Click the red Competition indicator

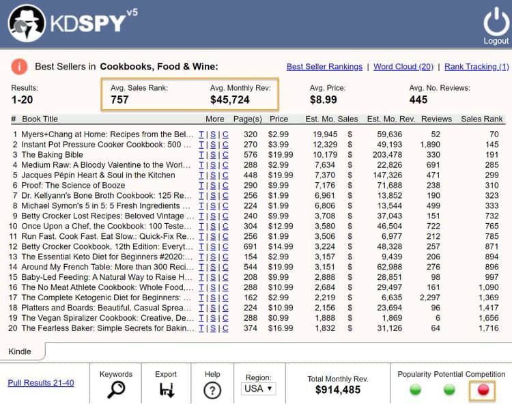(x=483, y=390)
